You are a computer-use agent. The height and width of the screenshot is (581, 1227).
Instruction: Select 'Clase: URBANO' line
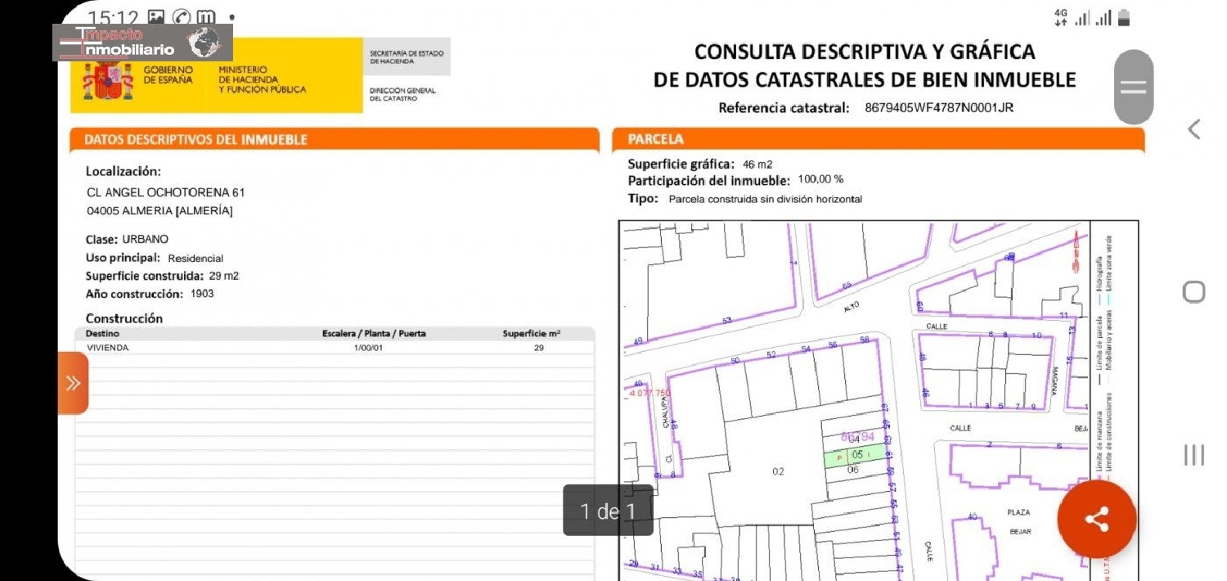pos(127,239)
